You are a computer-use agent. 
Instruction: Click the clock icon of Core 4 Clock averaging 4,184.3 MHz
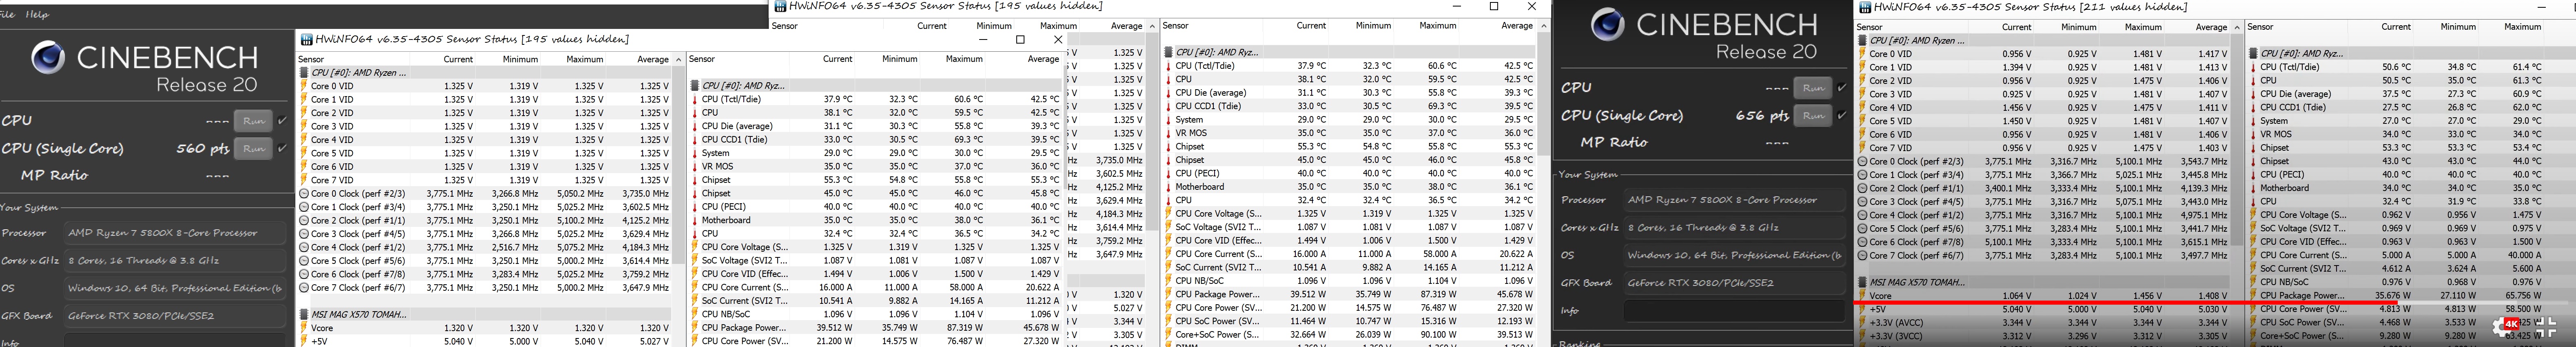(303, 247)
